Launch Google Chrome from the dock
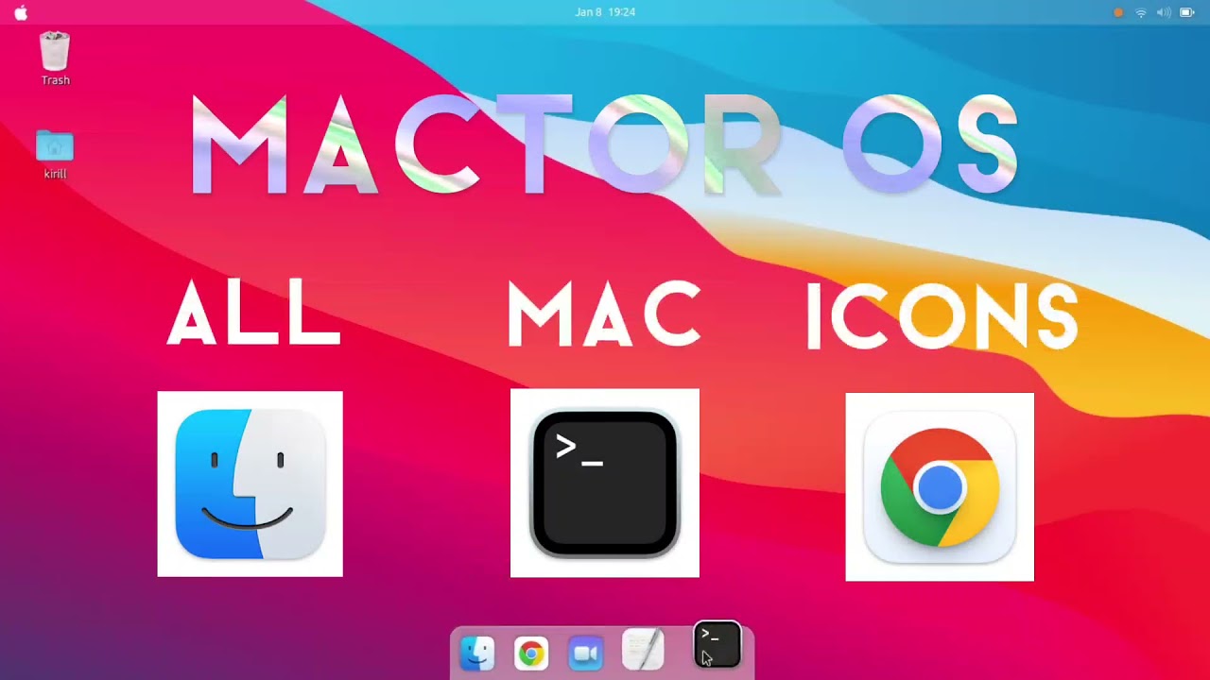 click(531, 653)
